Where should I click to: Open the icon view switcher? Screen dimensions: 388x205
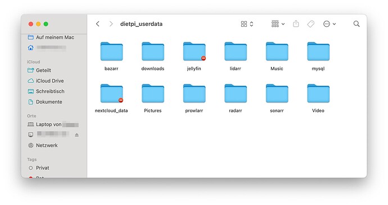[247, 24]
